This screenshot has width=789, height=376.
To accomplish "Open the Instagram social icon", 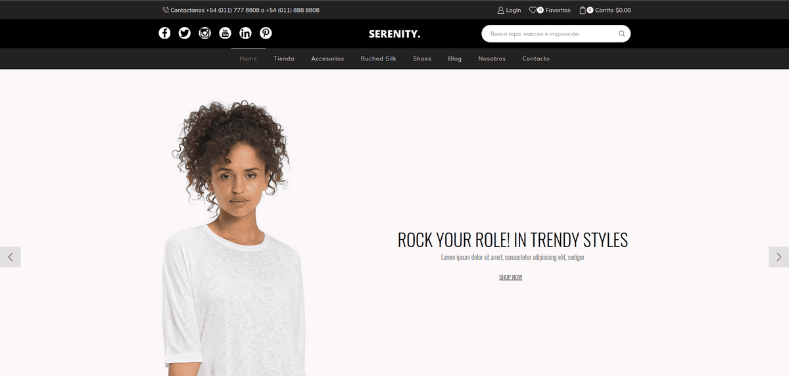I will 205,33.
